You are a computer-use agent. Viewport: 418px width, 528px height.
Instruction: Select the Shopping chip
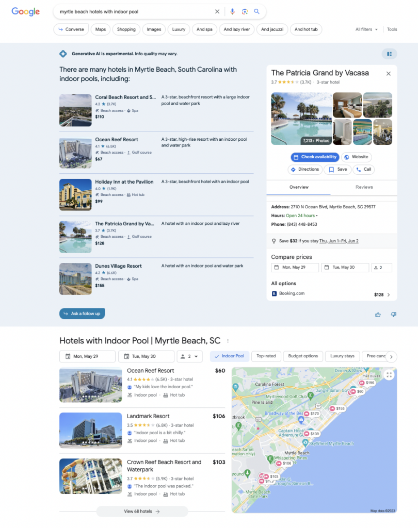click(x=126, y=29)
